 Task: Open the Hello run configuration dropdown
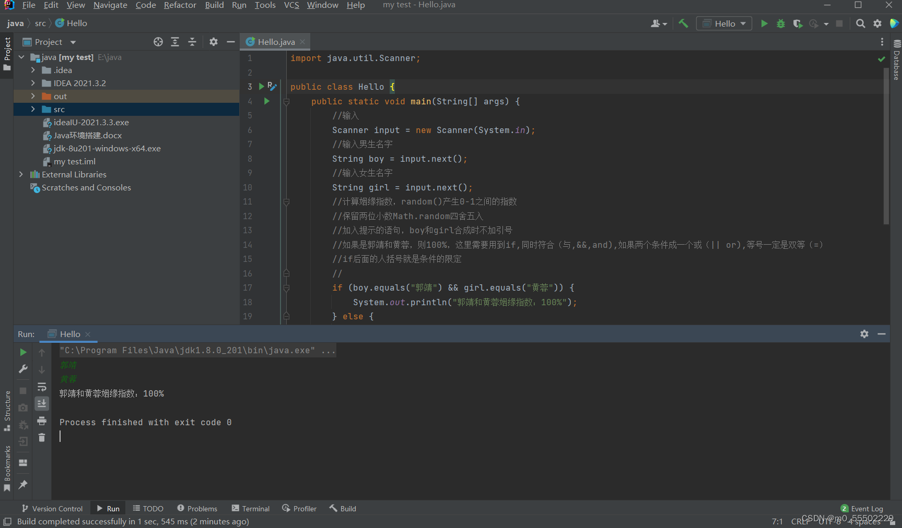742,23
